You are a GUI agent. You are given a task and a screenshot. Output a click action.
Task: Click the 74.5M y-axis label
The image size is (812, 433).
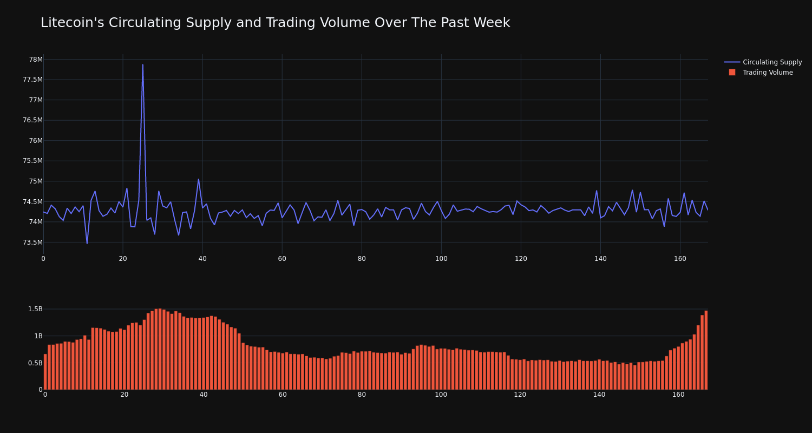coord(32,201)
